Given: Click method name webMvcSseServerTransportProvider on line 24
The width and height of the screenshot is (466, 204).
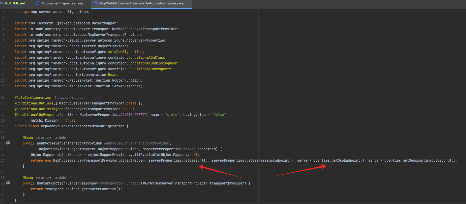Looking at the screenshot, I should coord(137,143).
